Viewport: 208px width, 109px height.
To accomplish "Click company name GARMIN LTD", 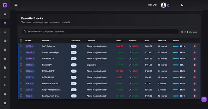I will [x=48, y=59].
